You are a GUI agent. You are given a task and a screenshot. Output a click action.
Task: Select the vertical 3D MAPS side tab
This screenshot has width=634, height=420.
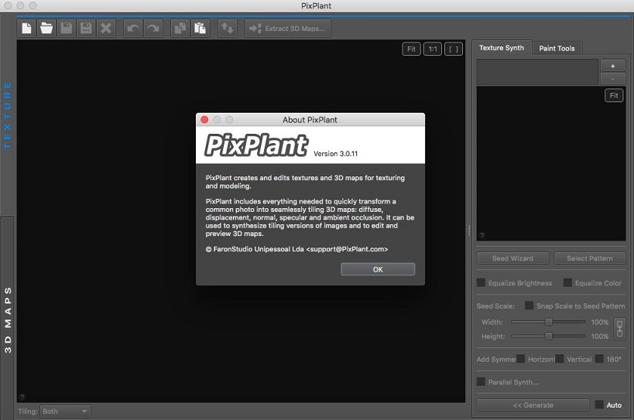pyautogui.click(x=8, y=320)
